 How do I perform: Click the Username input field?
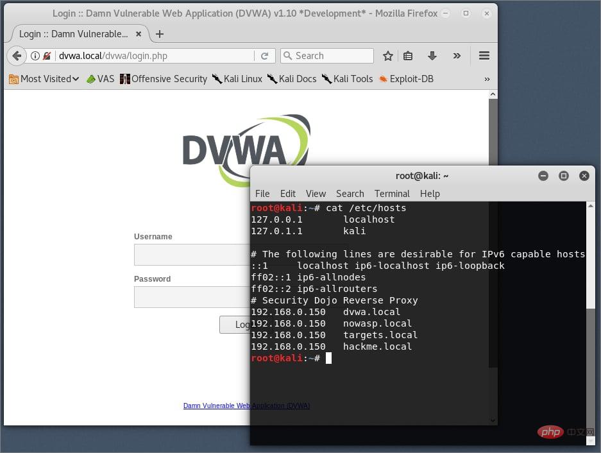(192, 255)
